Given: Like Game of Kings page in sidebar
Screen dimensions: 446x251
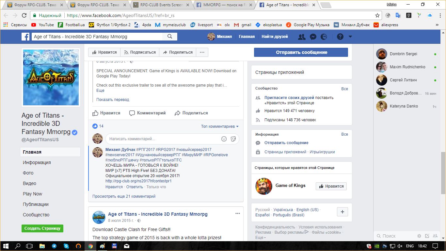Looking at the screenshot, I should coord(331,186).
